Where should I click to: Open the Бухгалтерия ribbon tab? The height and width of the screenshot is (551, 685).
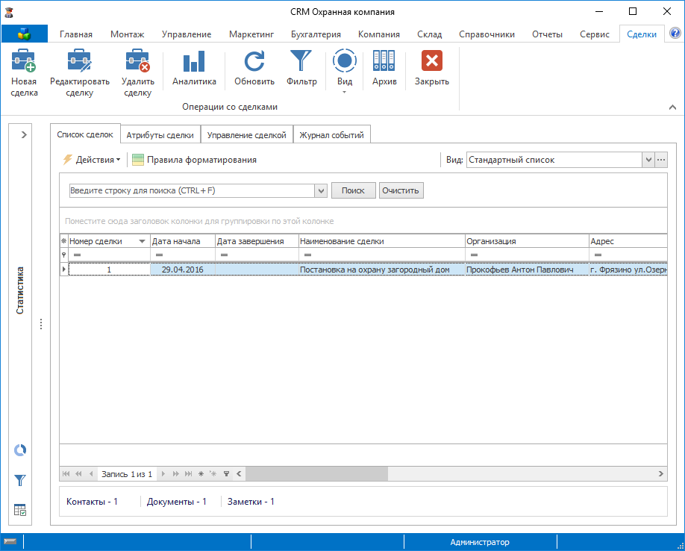[316, 34]
